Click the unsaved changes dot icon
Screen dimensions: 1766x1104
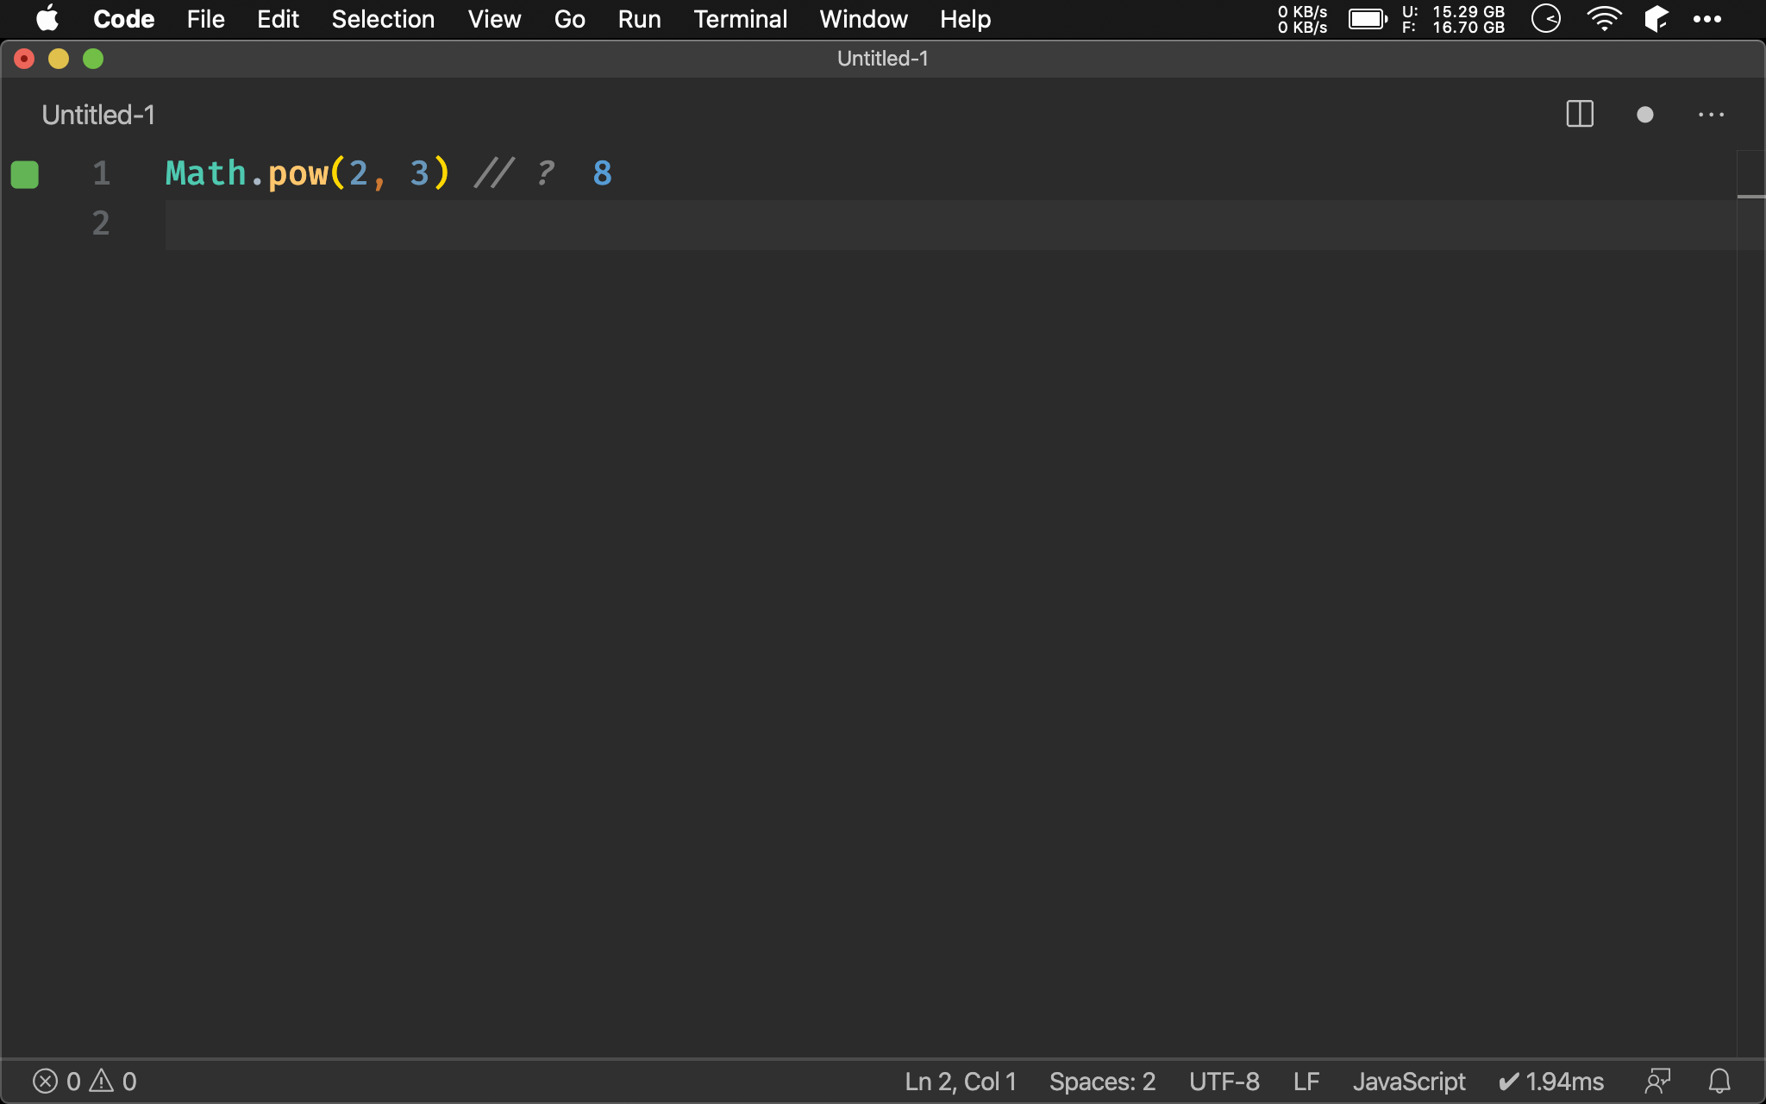tap(1644, 115)
